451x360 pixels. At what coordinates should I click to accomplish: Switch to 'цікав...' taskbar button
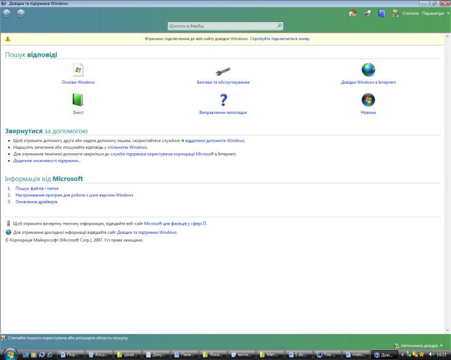point(128,355)
